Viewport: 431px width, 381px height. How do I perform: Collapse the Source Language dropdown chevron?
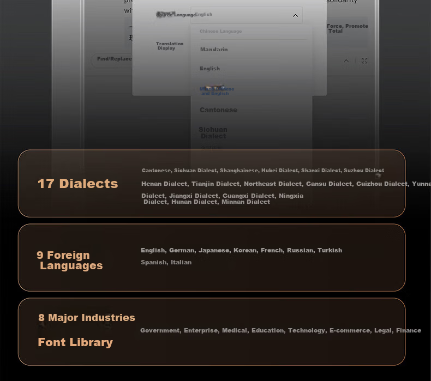click(x=295, y=15)
